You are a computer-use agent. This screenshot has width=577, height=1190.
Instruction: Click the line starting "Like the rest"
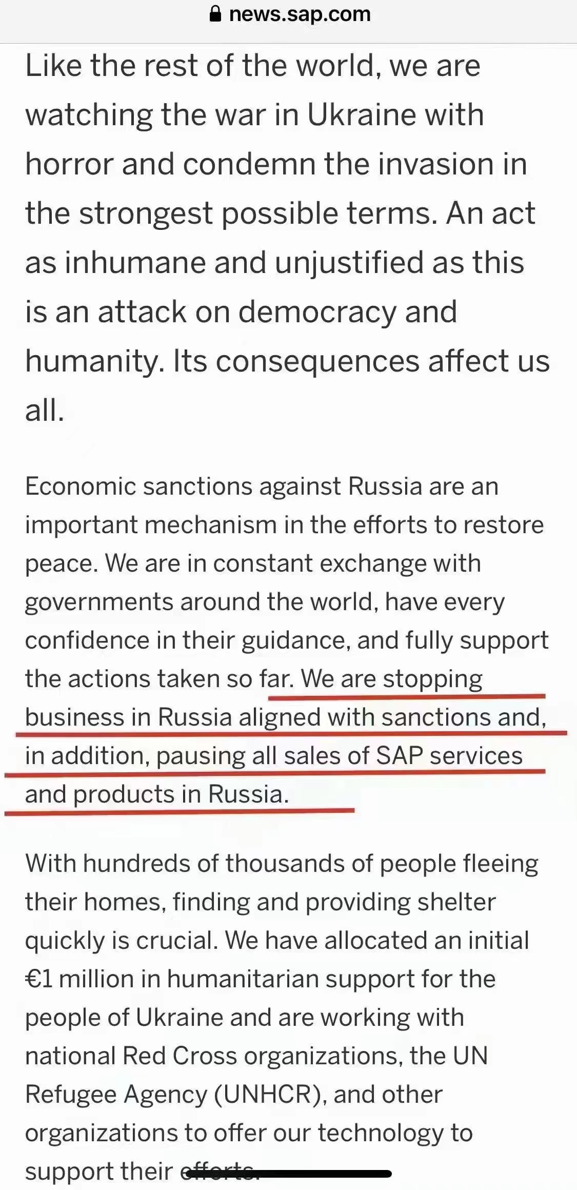point(253,66)
